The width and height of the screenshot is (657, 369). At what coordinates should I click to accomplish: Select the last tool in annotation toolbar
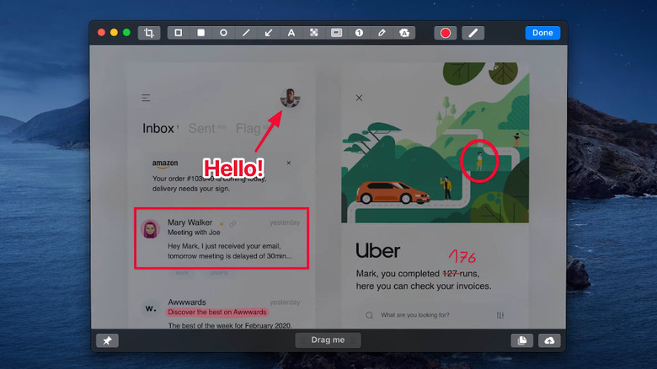pos(404,33)
